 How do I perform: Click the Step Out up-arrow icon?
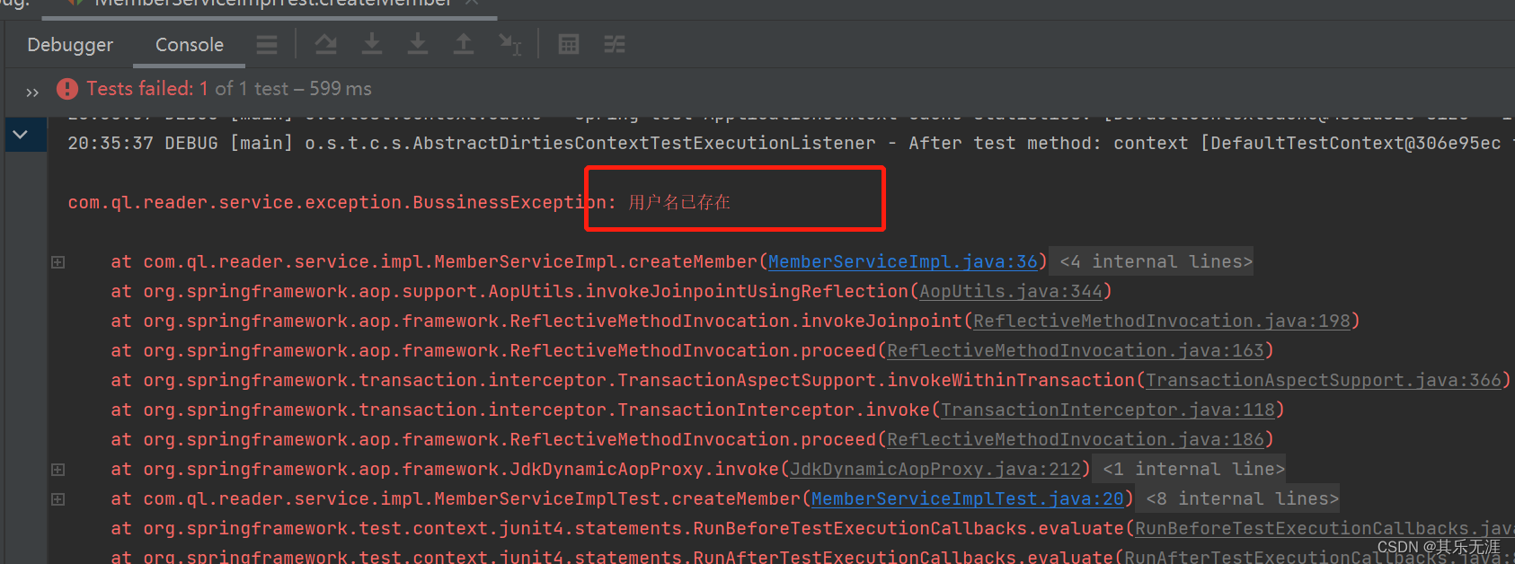[463, 44]
